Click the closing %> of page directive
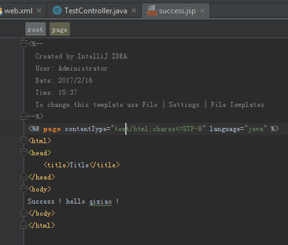The width and height of the screenshot is (288, 245). coord(275,129)
